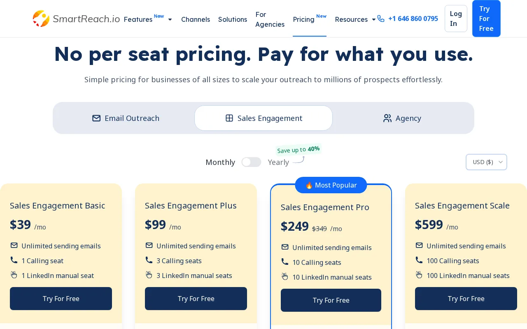Click phone icon in Scale plan
Screen dimensions: 527x329
click(419, 260)
